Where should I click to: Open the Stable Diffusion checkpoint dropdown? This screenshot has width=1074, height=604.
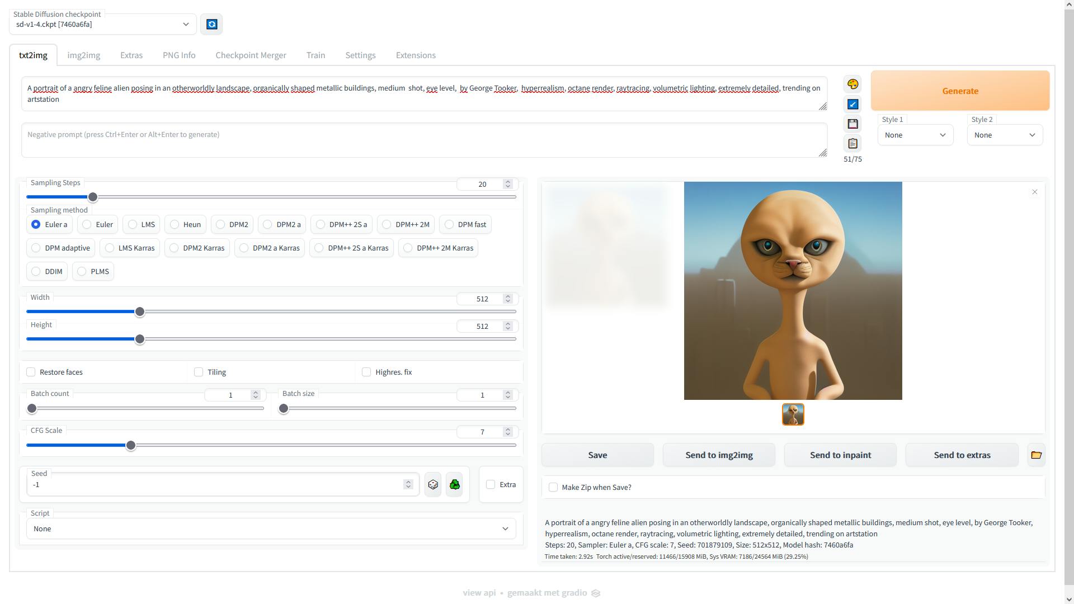click(103, 24)
